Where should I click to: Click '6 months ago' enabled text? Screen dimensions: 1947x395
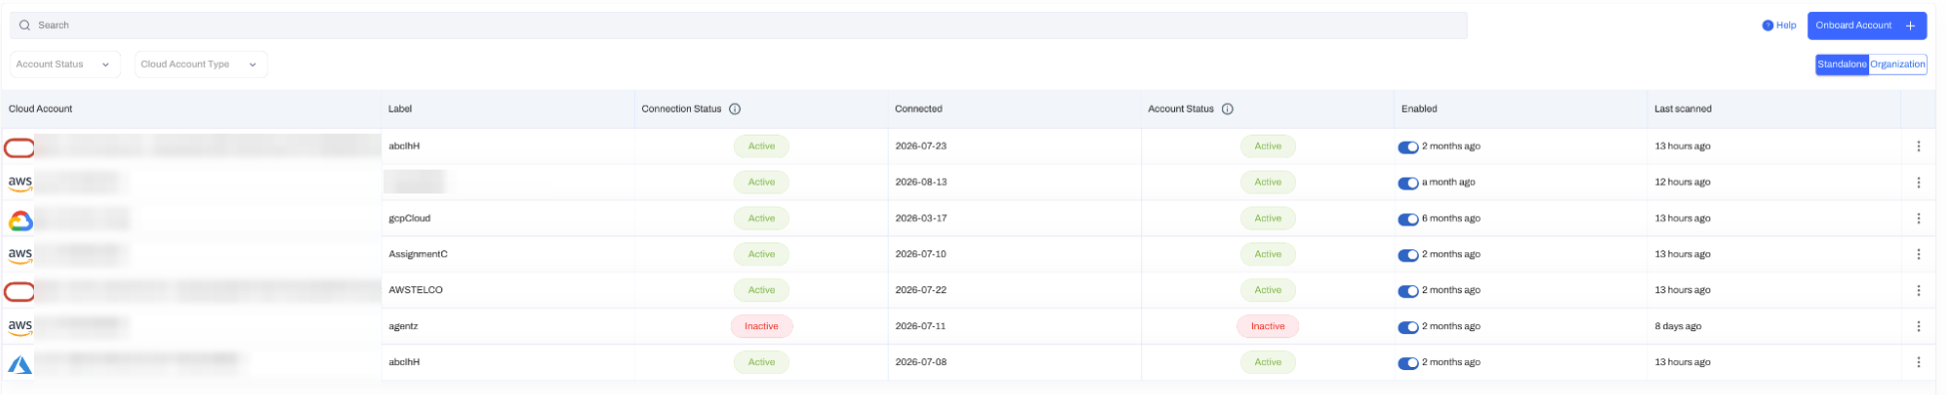coord(1451,218)
